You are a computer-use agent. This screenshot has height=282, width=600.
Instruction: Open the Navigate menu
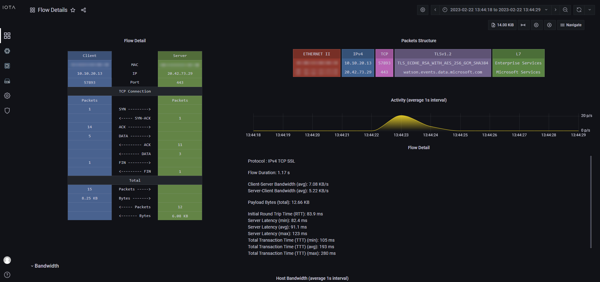click(x=571, y=25)
